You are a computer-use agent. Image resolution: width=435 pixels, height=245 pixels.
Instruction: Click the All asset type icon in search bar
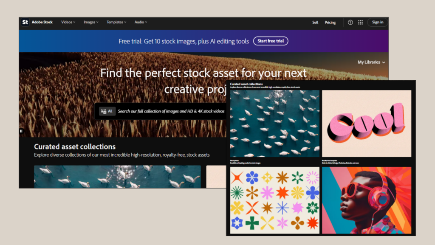click(x=107, y=111)
